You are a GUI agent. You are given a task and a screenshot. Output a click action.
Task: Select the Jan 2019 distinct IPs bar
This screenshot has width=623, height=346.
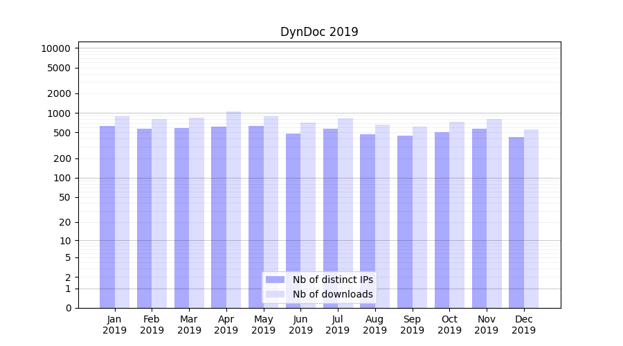coord(107,217)
